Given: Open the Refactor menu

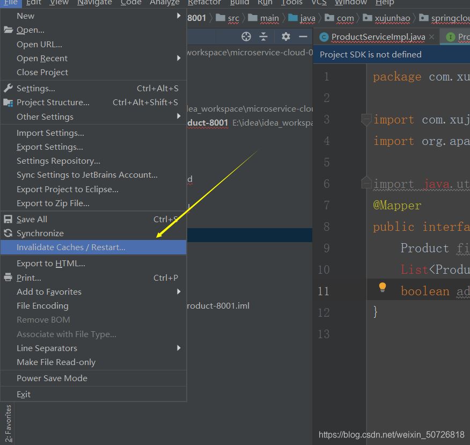Looking at the screenshot, I should [204, 2].
